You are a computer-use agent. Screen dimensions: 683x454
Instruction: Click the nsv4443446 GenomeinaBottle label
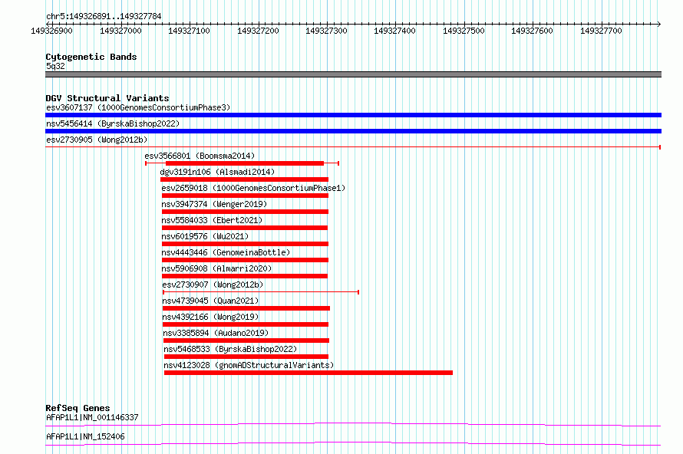[x=226, y=252]
